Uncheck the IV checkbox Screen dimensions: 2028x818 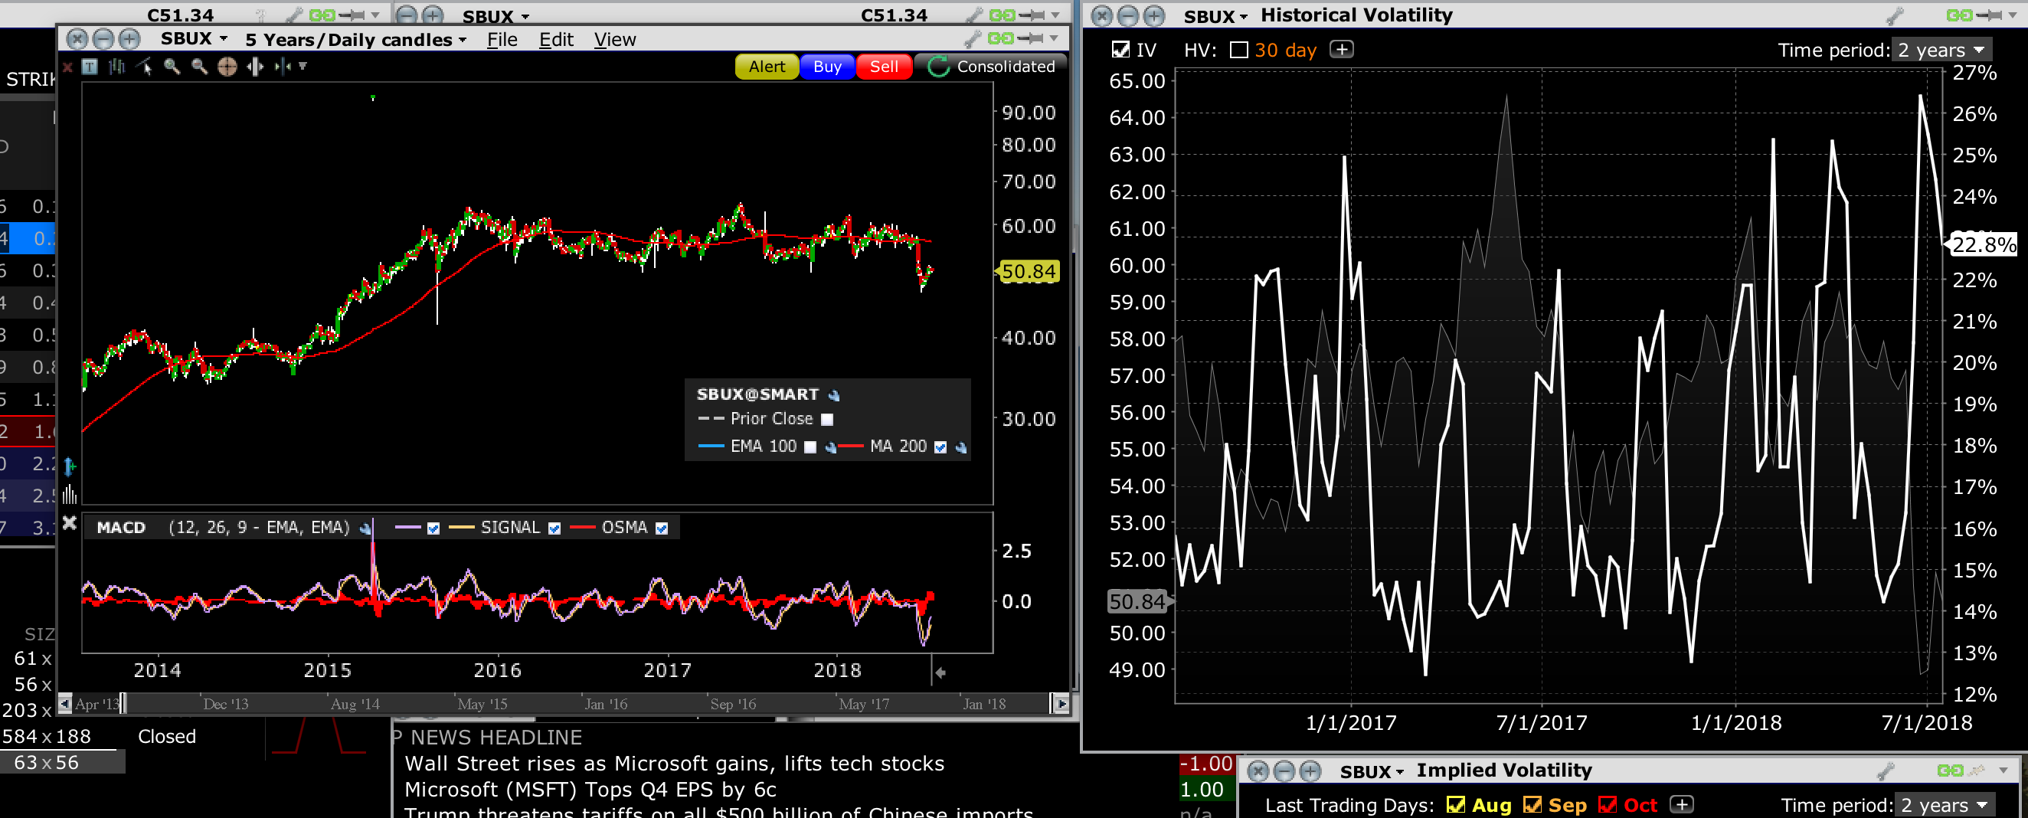coord(1120,51)
